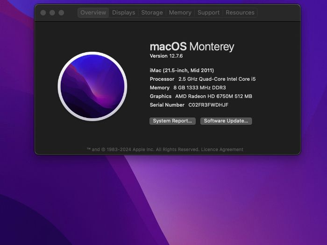The height and width of the screenshot is (245, 327).
Task: Select the serial number C02FR3FWDHJF
Action: pos(208,105)
